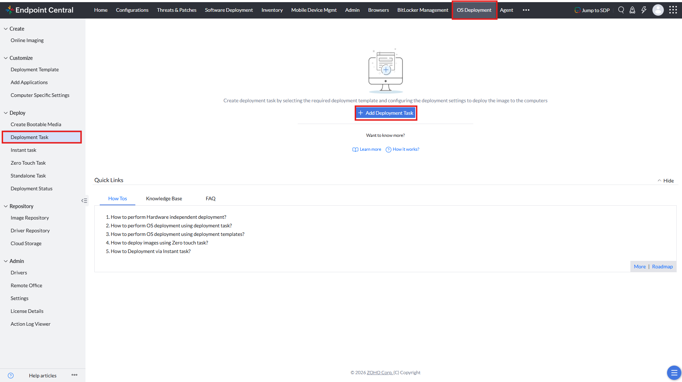This screenshot has height=382, width=682.
Task: Collapse the Admin sidebar section
Action: [x=6, y=261]
